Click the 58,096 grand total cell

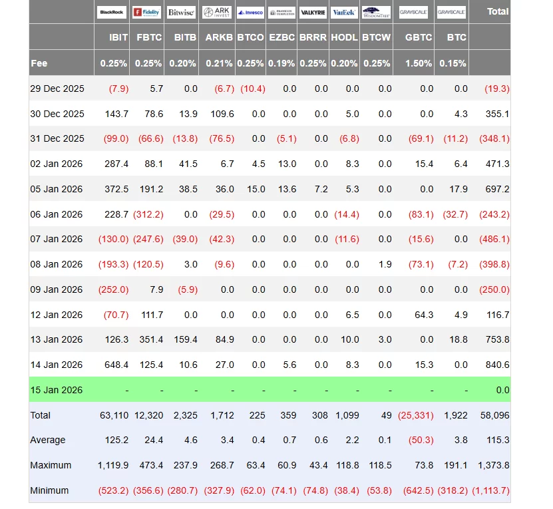(x=495, y=415)
